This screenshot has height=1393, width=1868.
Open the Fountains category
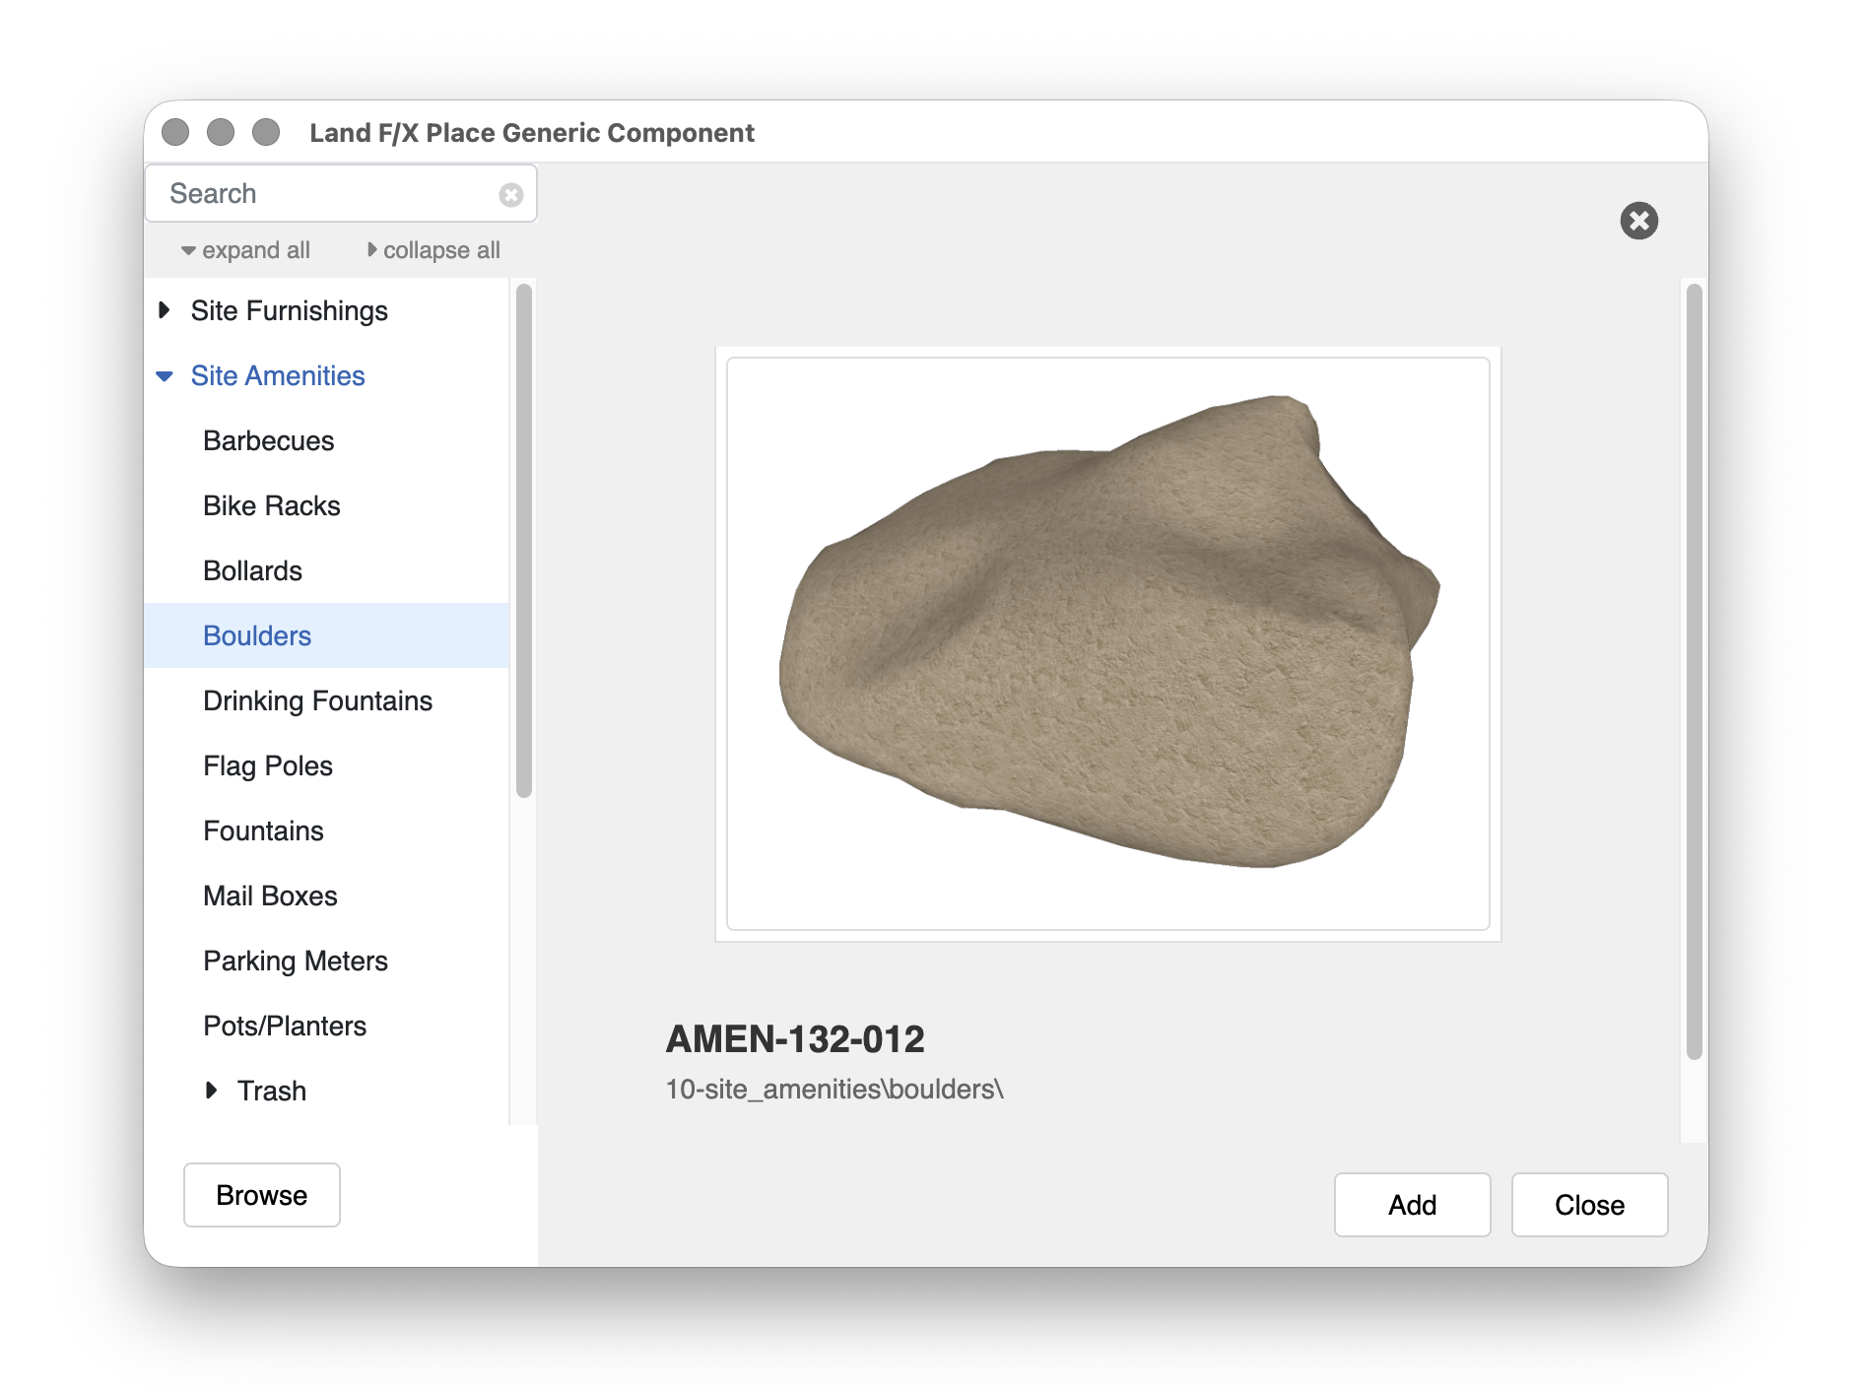click(x=326, y=830)
